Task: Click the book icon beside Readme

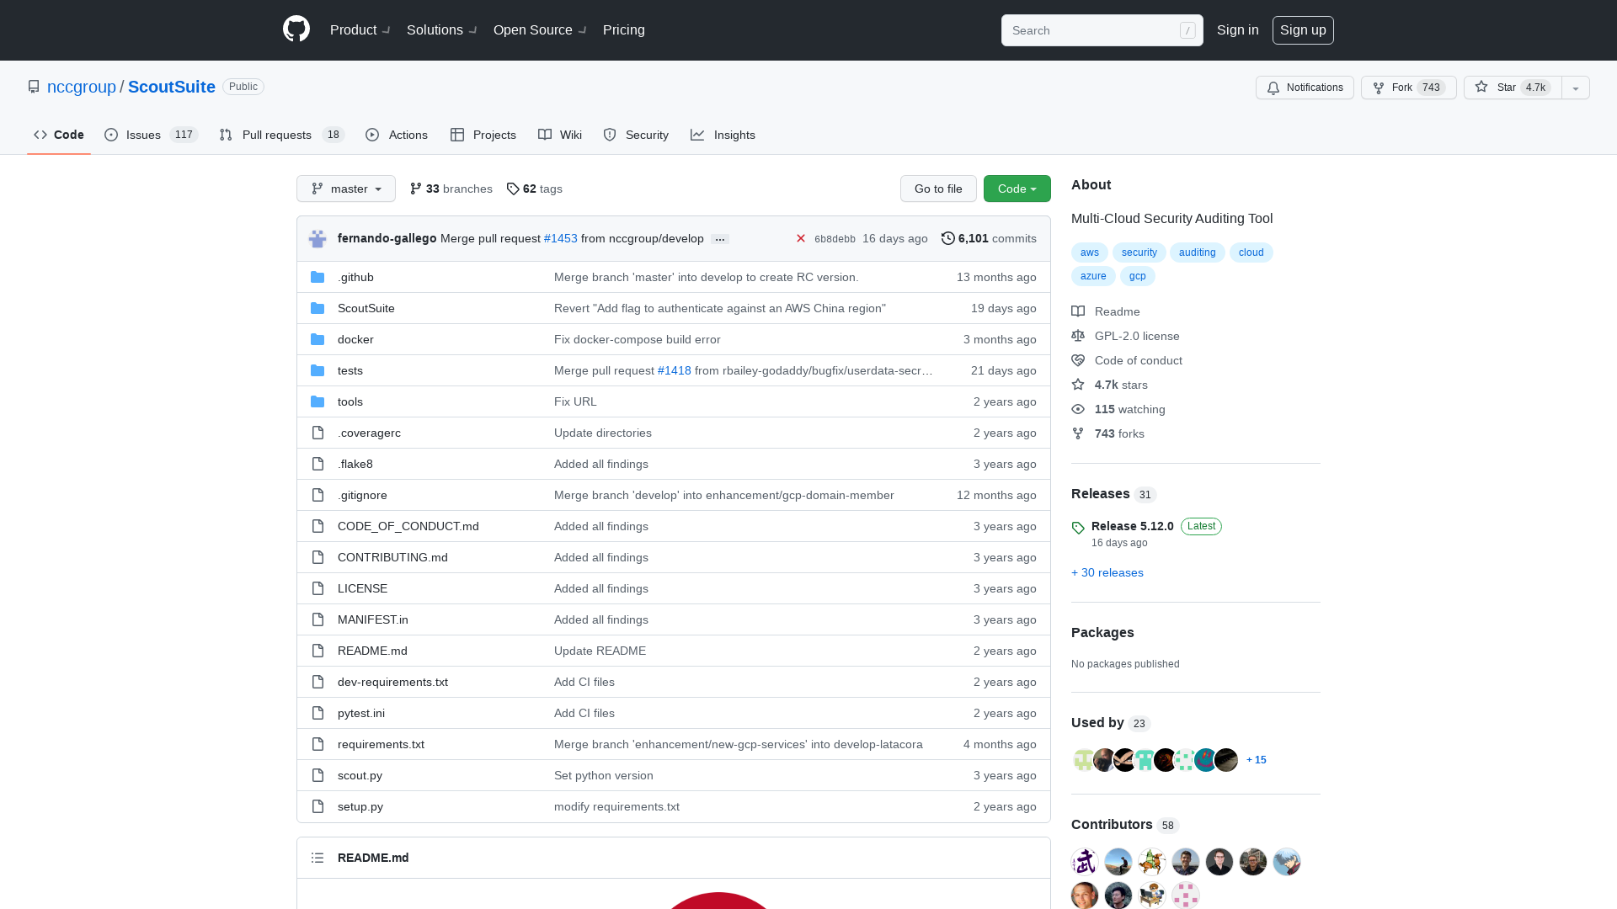Action: tap(1078, 311)
